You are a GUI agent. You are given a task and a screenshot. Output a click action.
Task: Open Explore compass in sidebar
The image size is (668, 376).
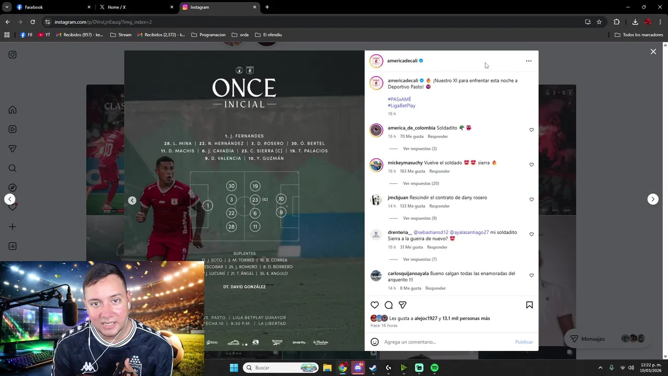click(13, 187)
